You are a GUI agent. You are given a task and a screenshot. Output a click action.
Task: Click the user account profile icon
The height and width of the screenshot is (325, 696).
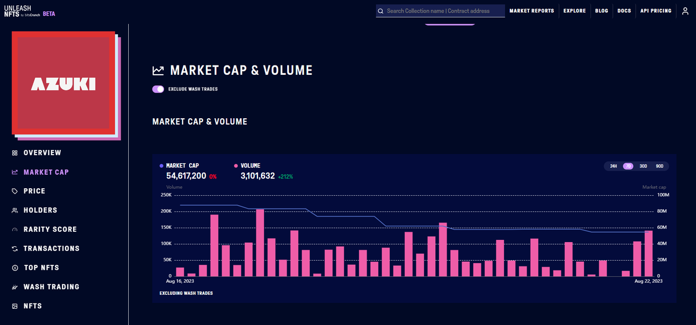pos(685,11)
